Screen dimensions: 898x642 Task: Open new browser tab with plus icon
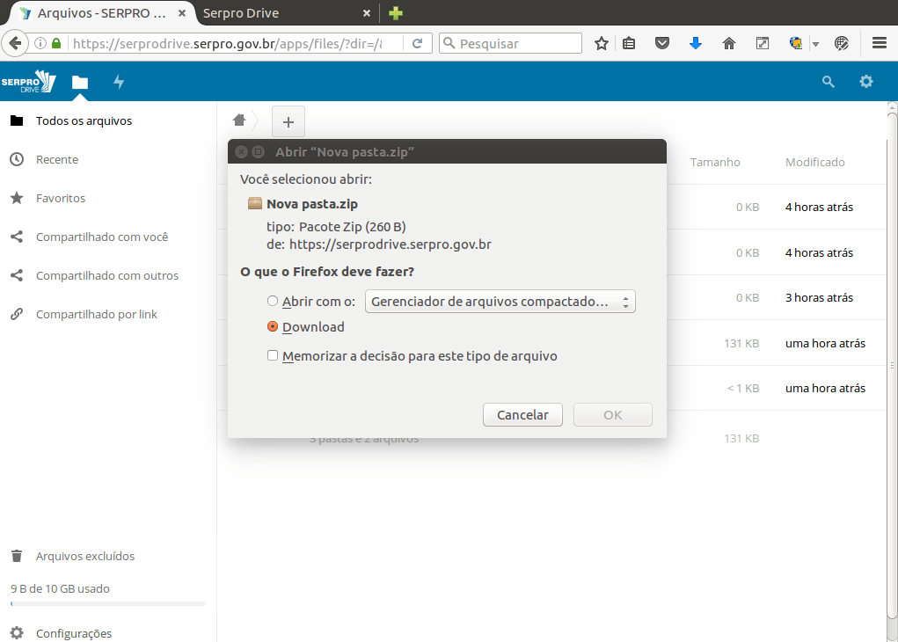coord(396,13)
